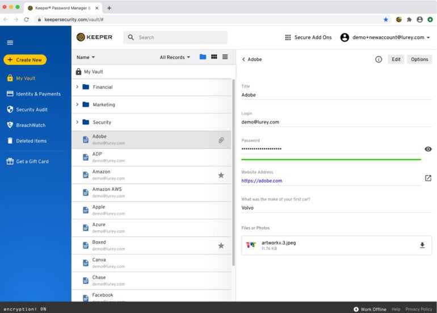Image resolution: width=437 pixels, height=313 pixels.
Task: Show the Adobe password with eye icon
Action: (x=428, y=149)
